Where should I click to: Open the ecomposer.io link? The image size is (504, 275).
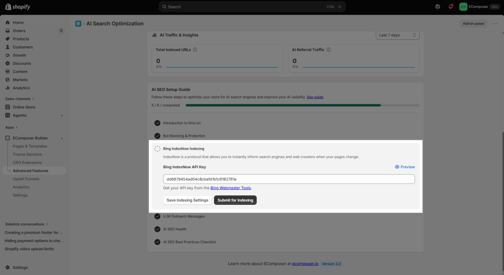(305, 264)
